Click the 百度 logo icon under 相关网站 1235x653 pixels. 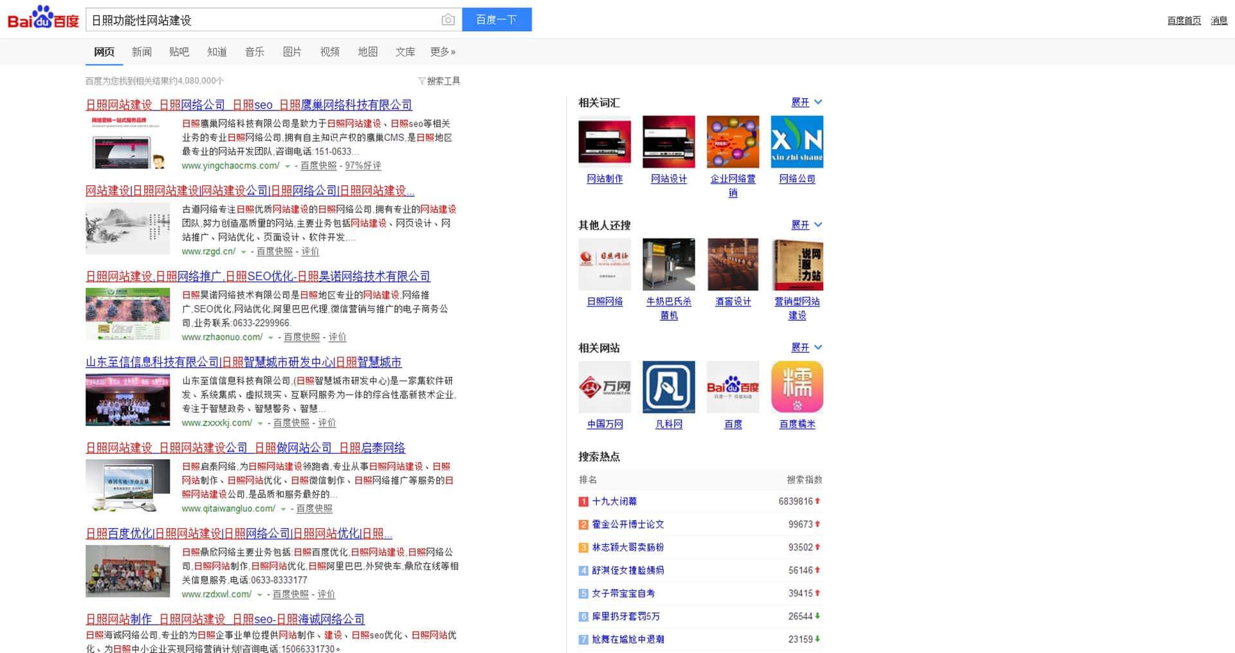click(733, 387)
